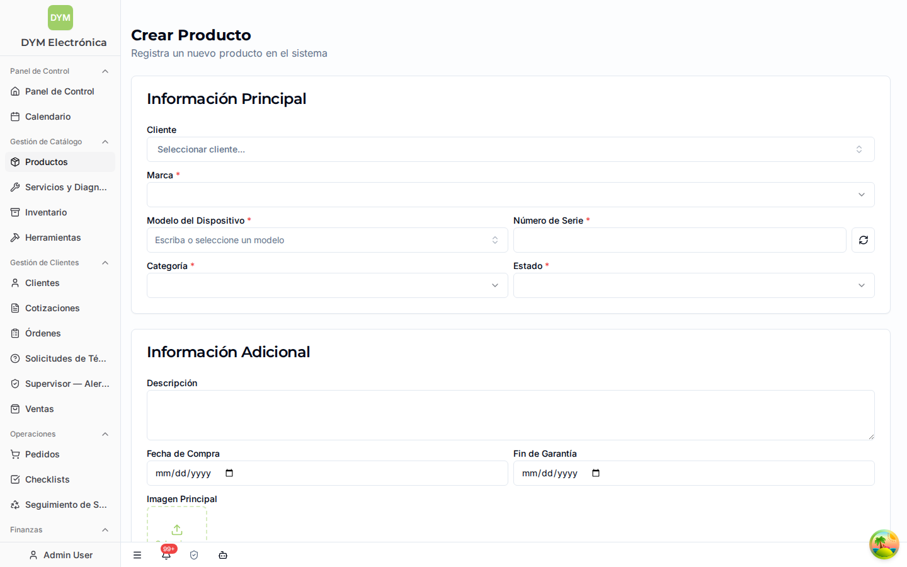Click into the Descripción text area
This screenshot has height=567, width=907.
pos(511,415)
